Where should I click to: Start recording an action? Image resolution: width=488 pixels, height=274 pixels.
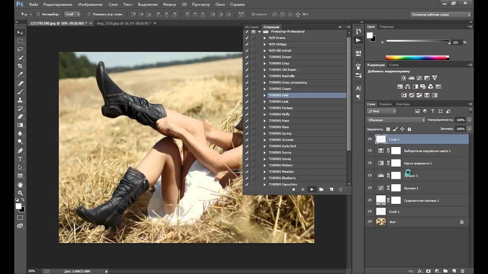pos(303,189)
